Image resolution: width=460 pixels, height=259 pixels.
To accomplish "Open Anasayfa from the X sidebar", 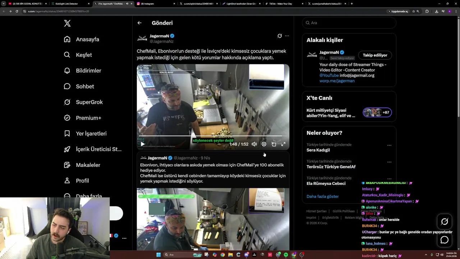I will 82,39.
